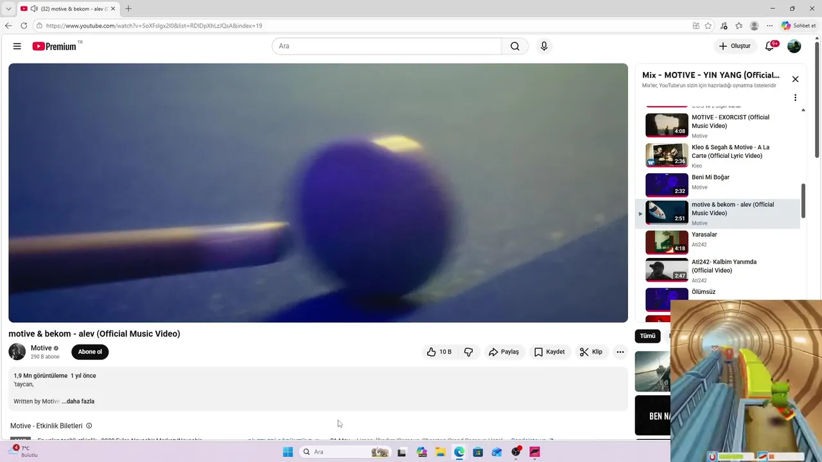This screenshot has height=462, width=822.
Task: Open a new browser tab
Action: tap(128, 8)
